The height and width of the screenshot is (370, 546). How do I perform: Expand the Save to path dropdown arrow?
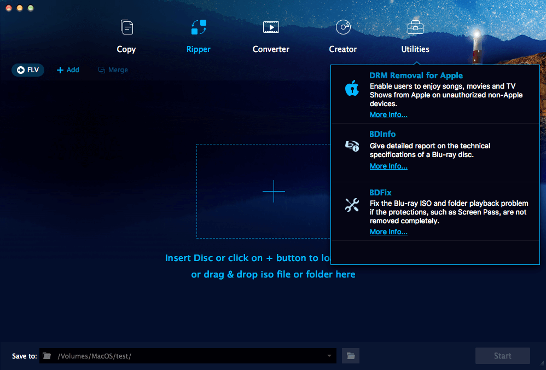(x=329, y=356)
